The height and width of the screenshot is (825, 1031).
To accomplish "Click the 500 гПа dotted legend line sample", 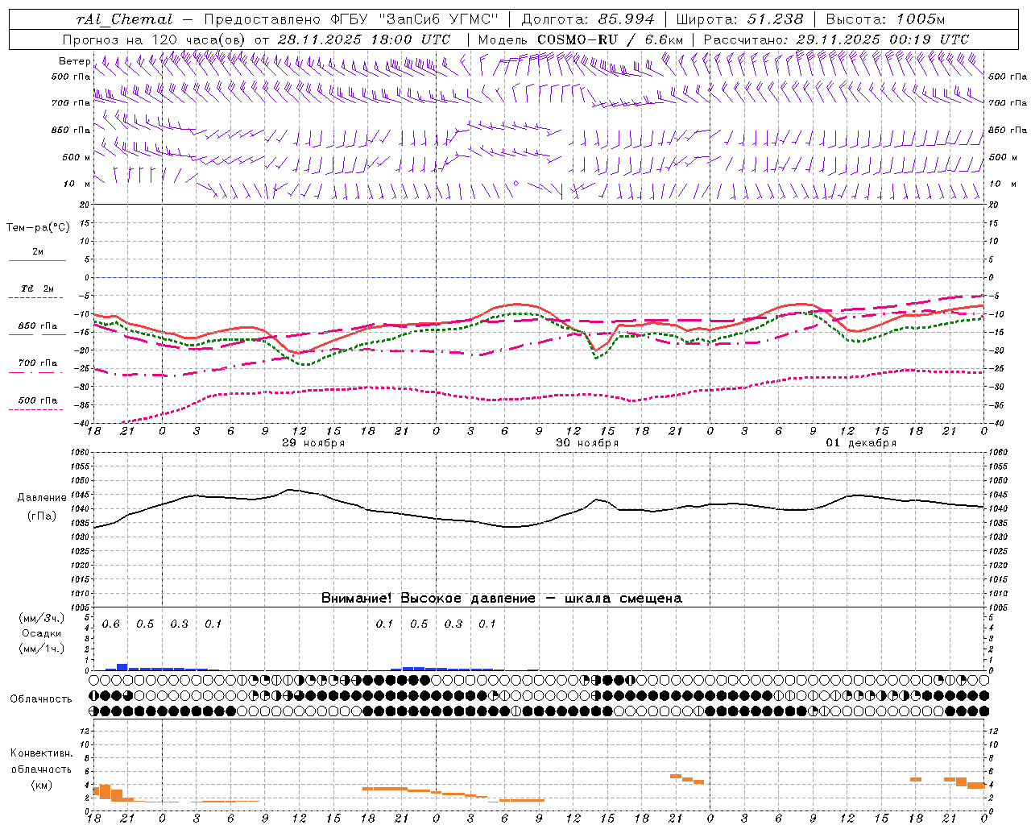I will 36,409.
